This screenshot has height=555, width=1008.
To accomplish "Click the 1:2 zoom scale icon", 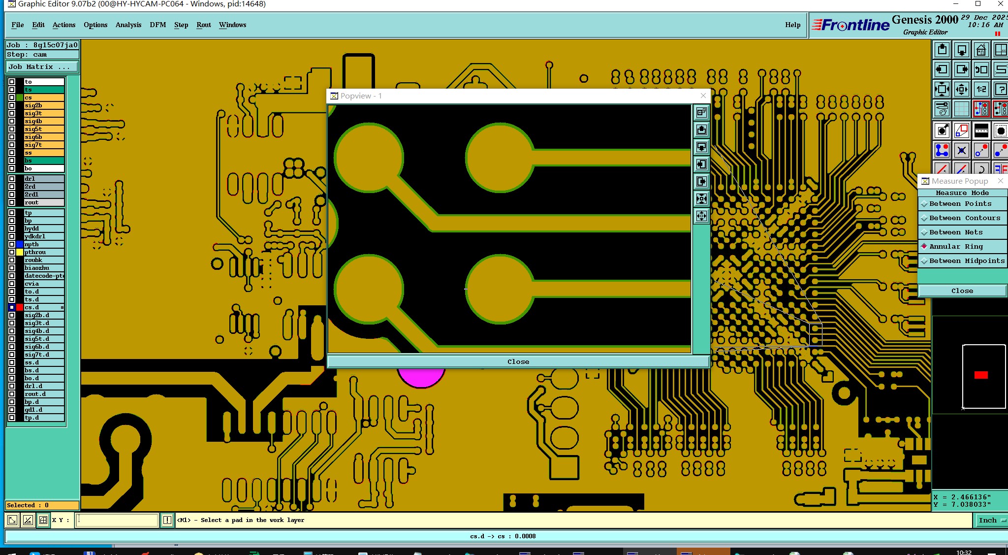I will 981,89.
